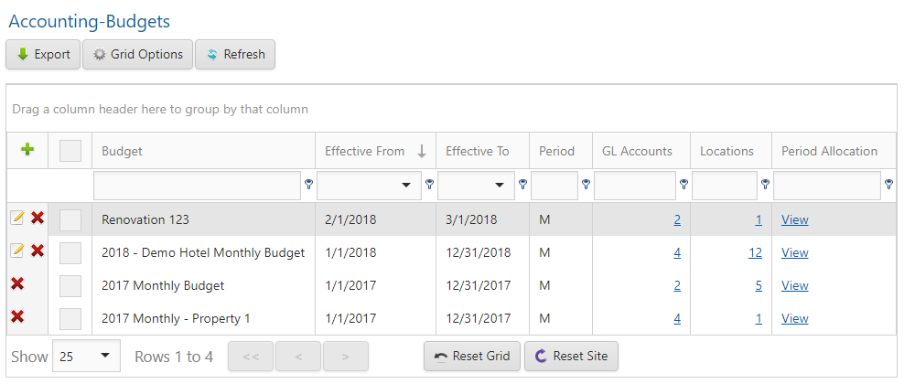Open View link for Renovation 123
Viewport: 904px width, 384px height.
tap(794, 219)
